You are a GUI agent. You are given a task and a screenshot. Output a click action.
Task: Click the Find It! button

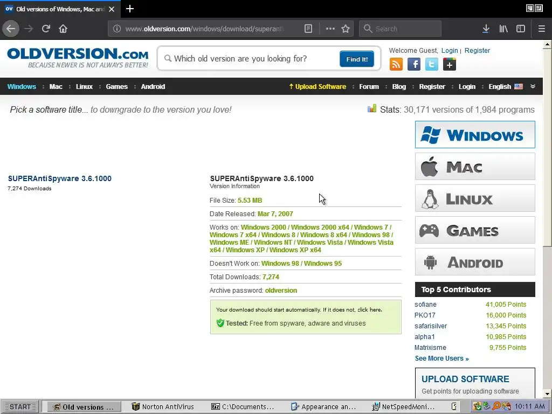357,59
